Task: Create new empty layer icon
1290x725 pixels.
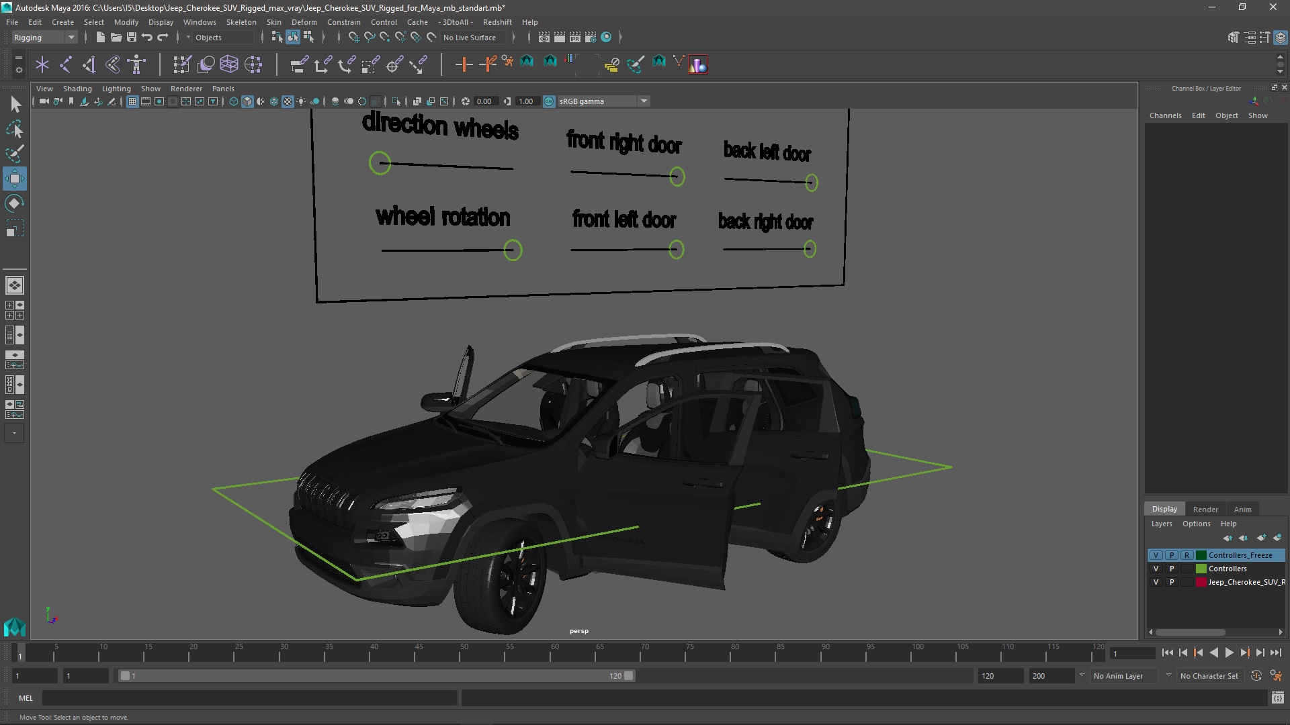Action: coord(1261,538)
